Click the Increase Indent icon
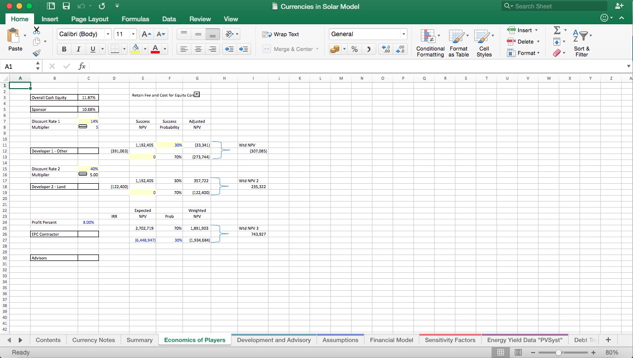The height and width of the screenshot is (358, 633). [243, 49]
